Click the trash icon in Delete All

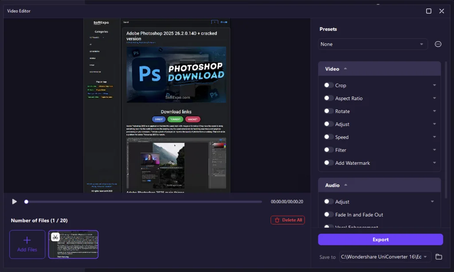click(x=277, y=220)
